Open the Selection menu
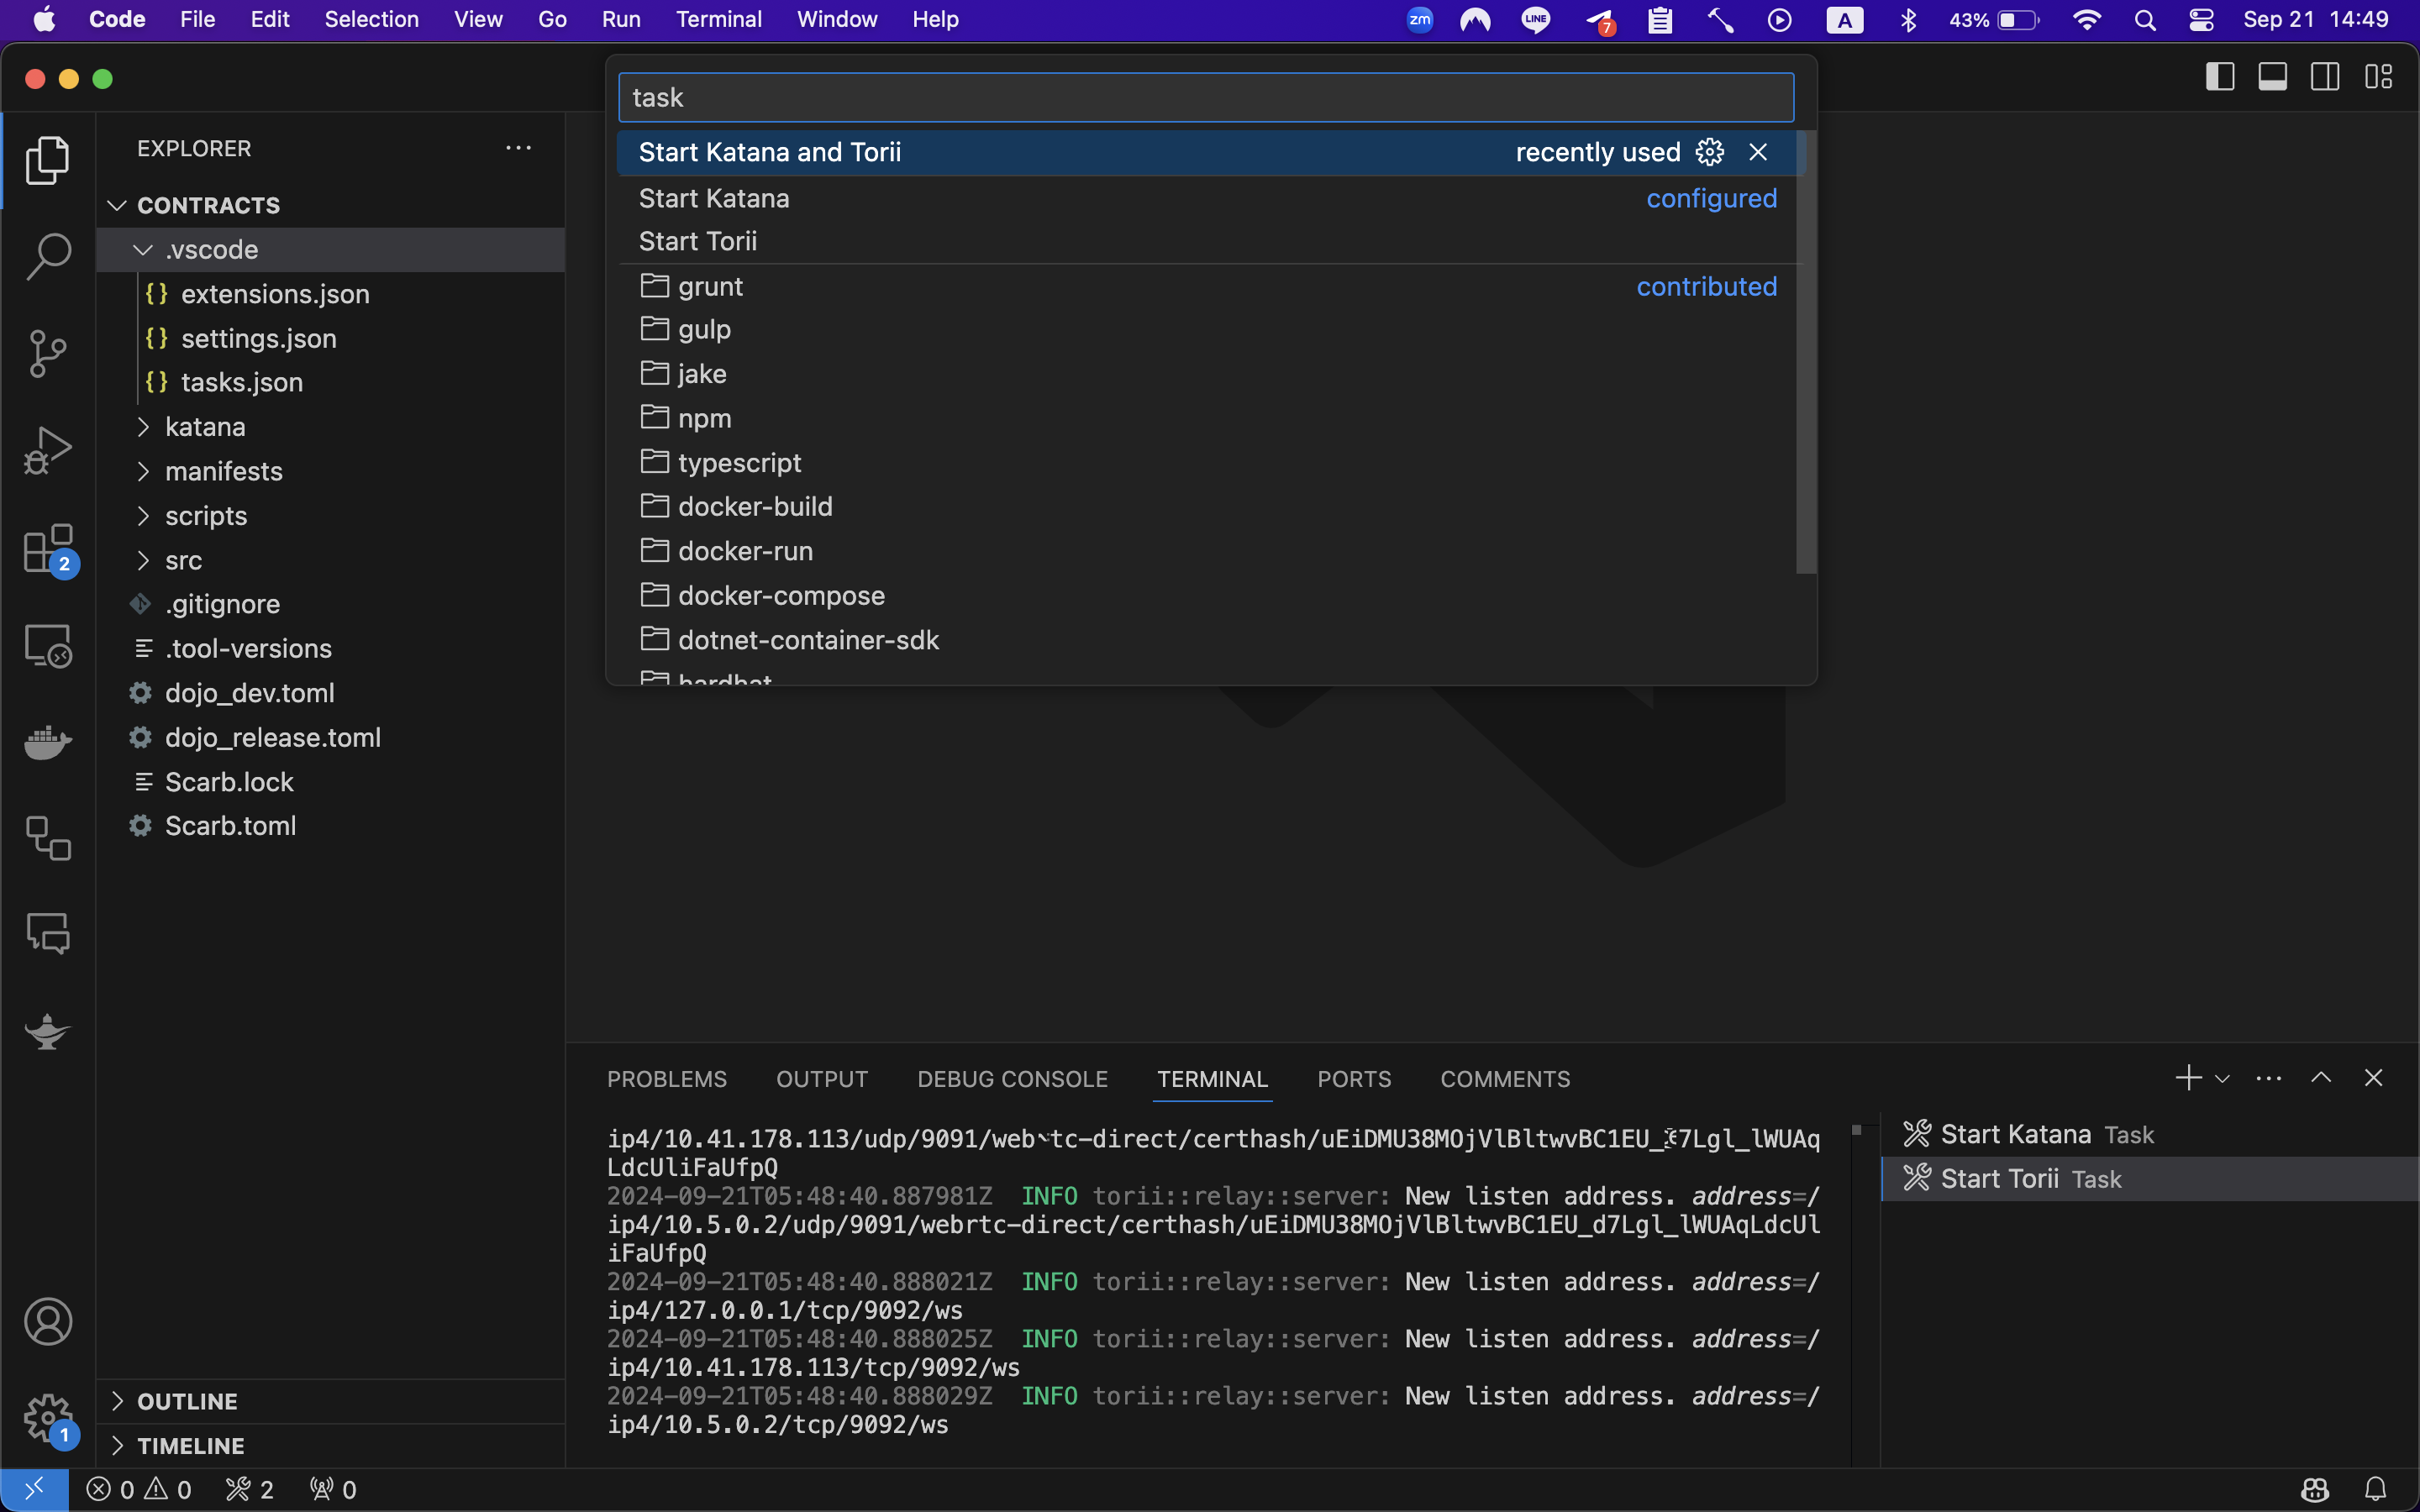The width and height of the screenshot is (2420, 1512). point(371,20)
